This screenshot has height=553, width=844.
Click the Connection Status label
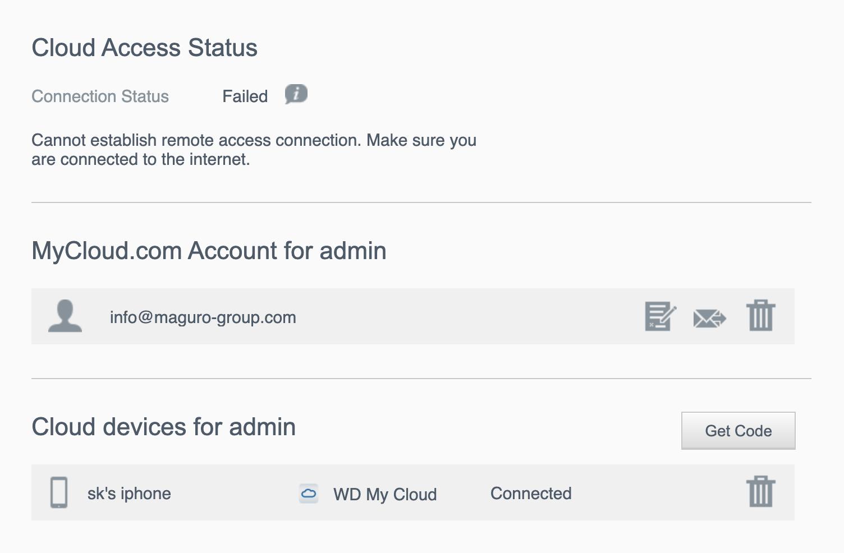click(100, 96)
